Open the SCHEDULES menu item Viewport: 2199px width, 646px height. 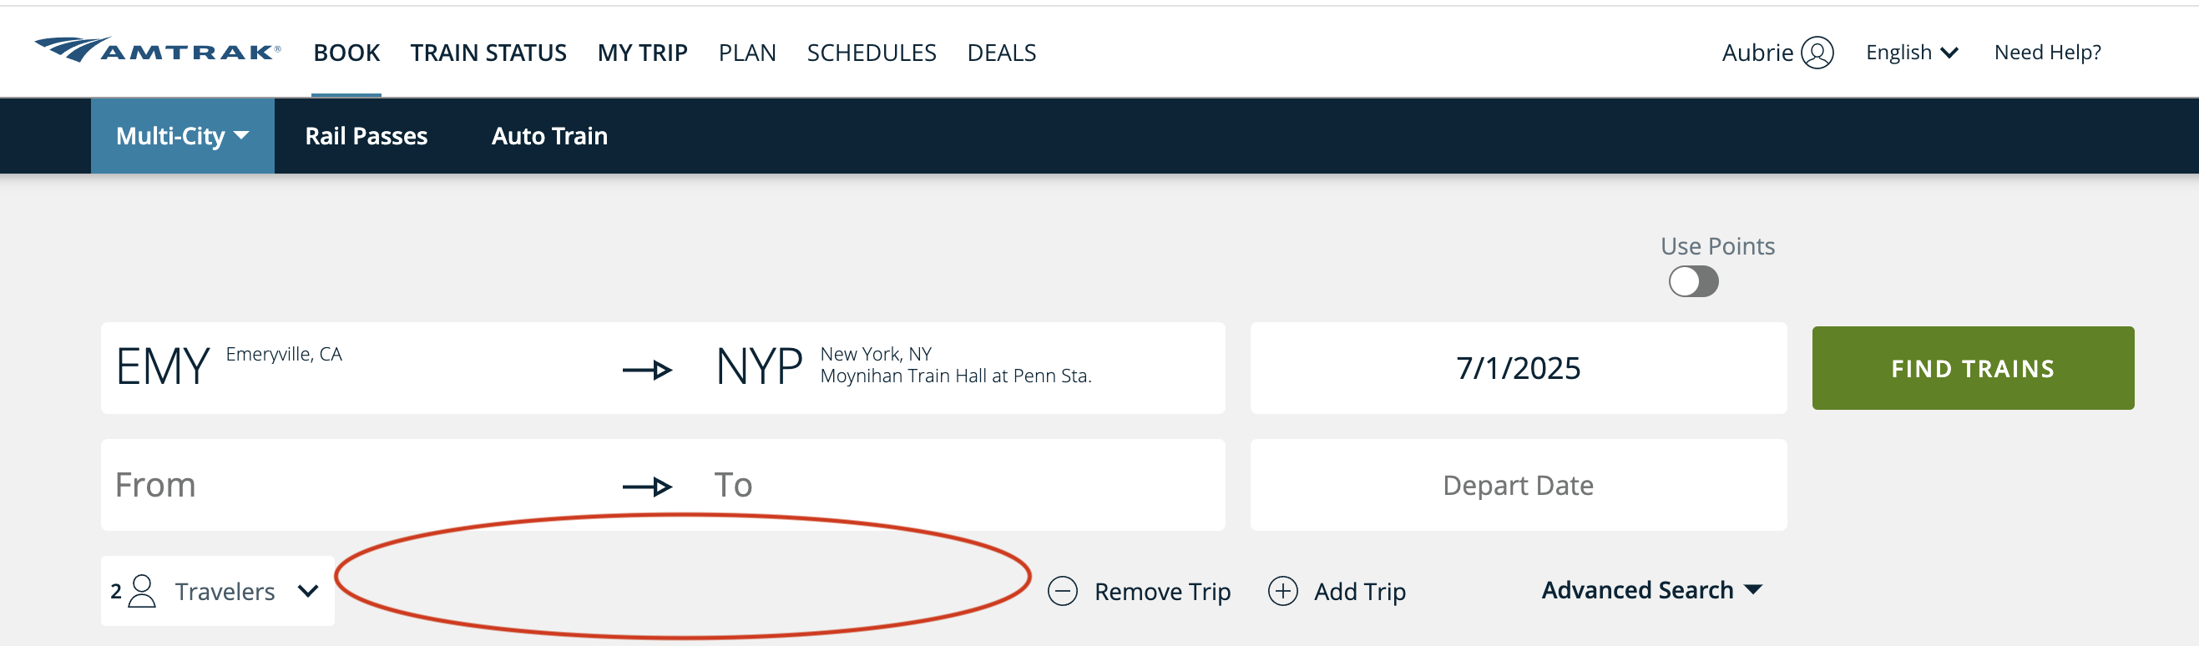[x=872, y=52]
